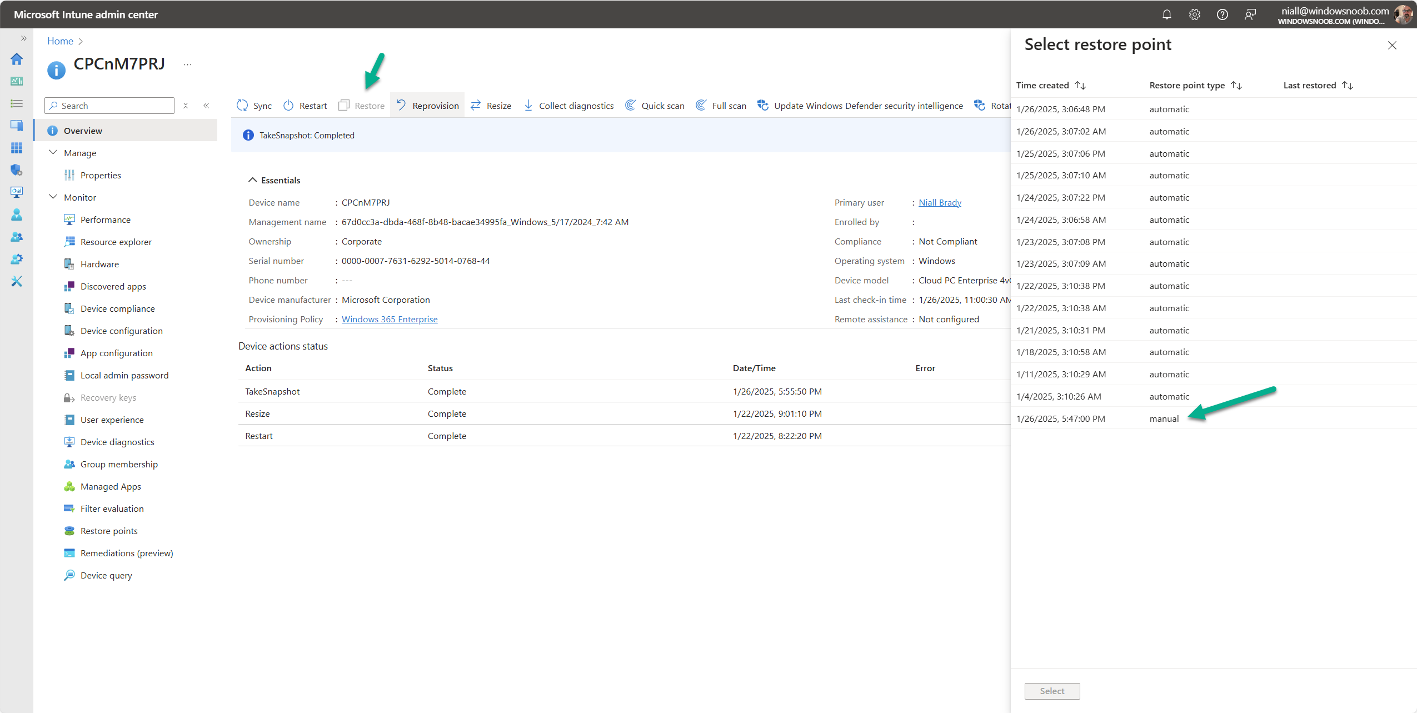The height and width of the screenshot is (713, 1417).
Task: Open Reports monitor icon in rail
Action: [x=17, y=192]
